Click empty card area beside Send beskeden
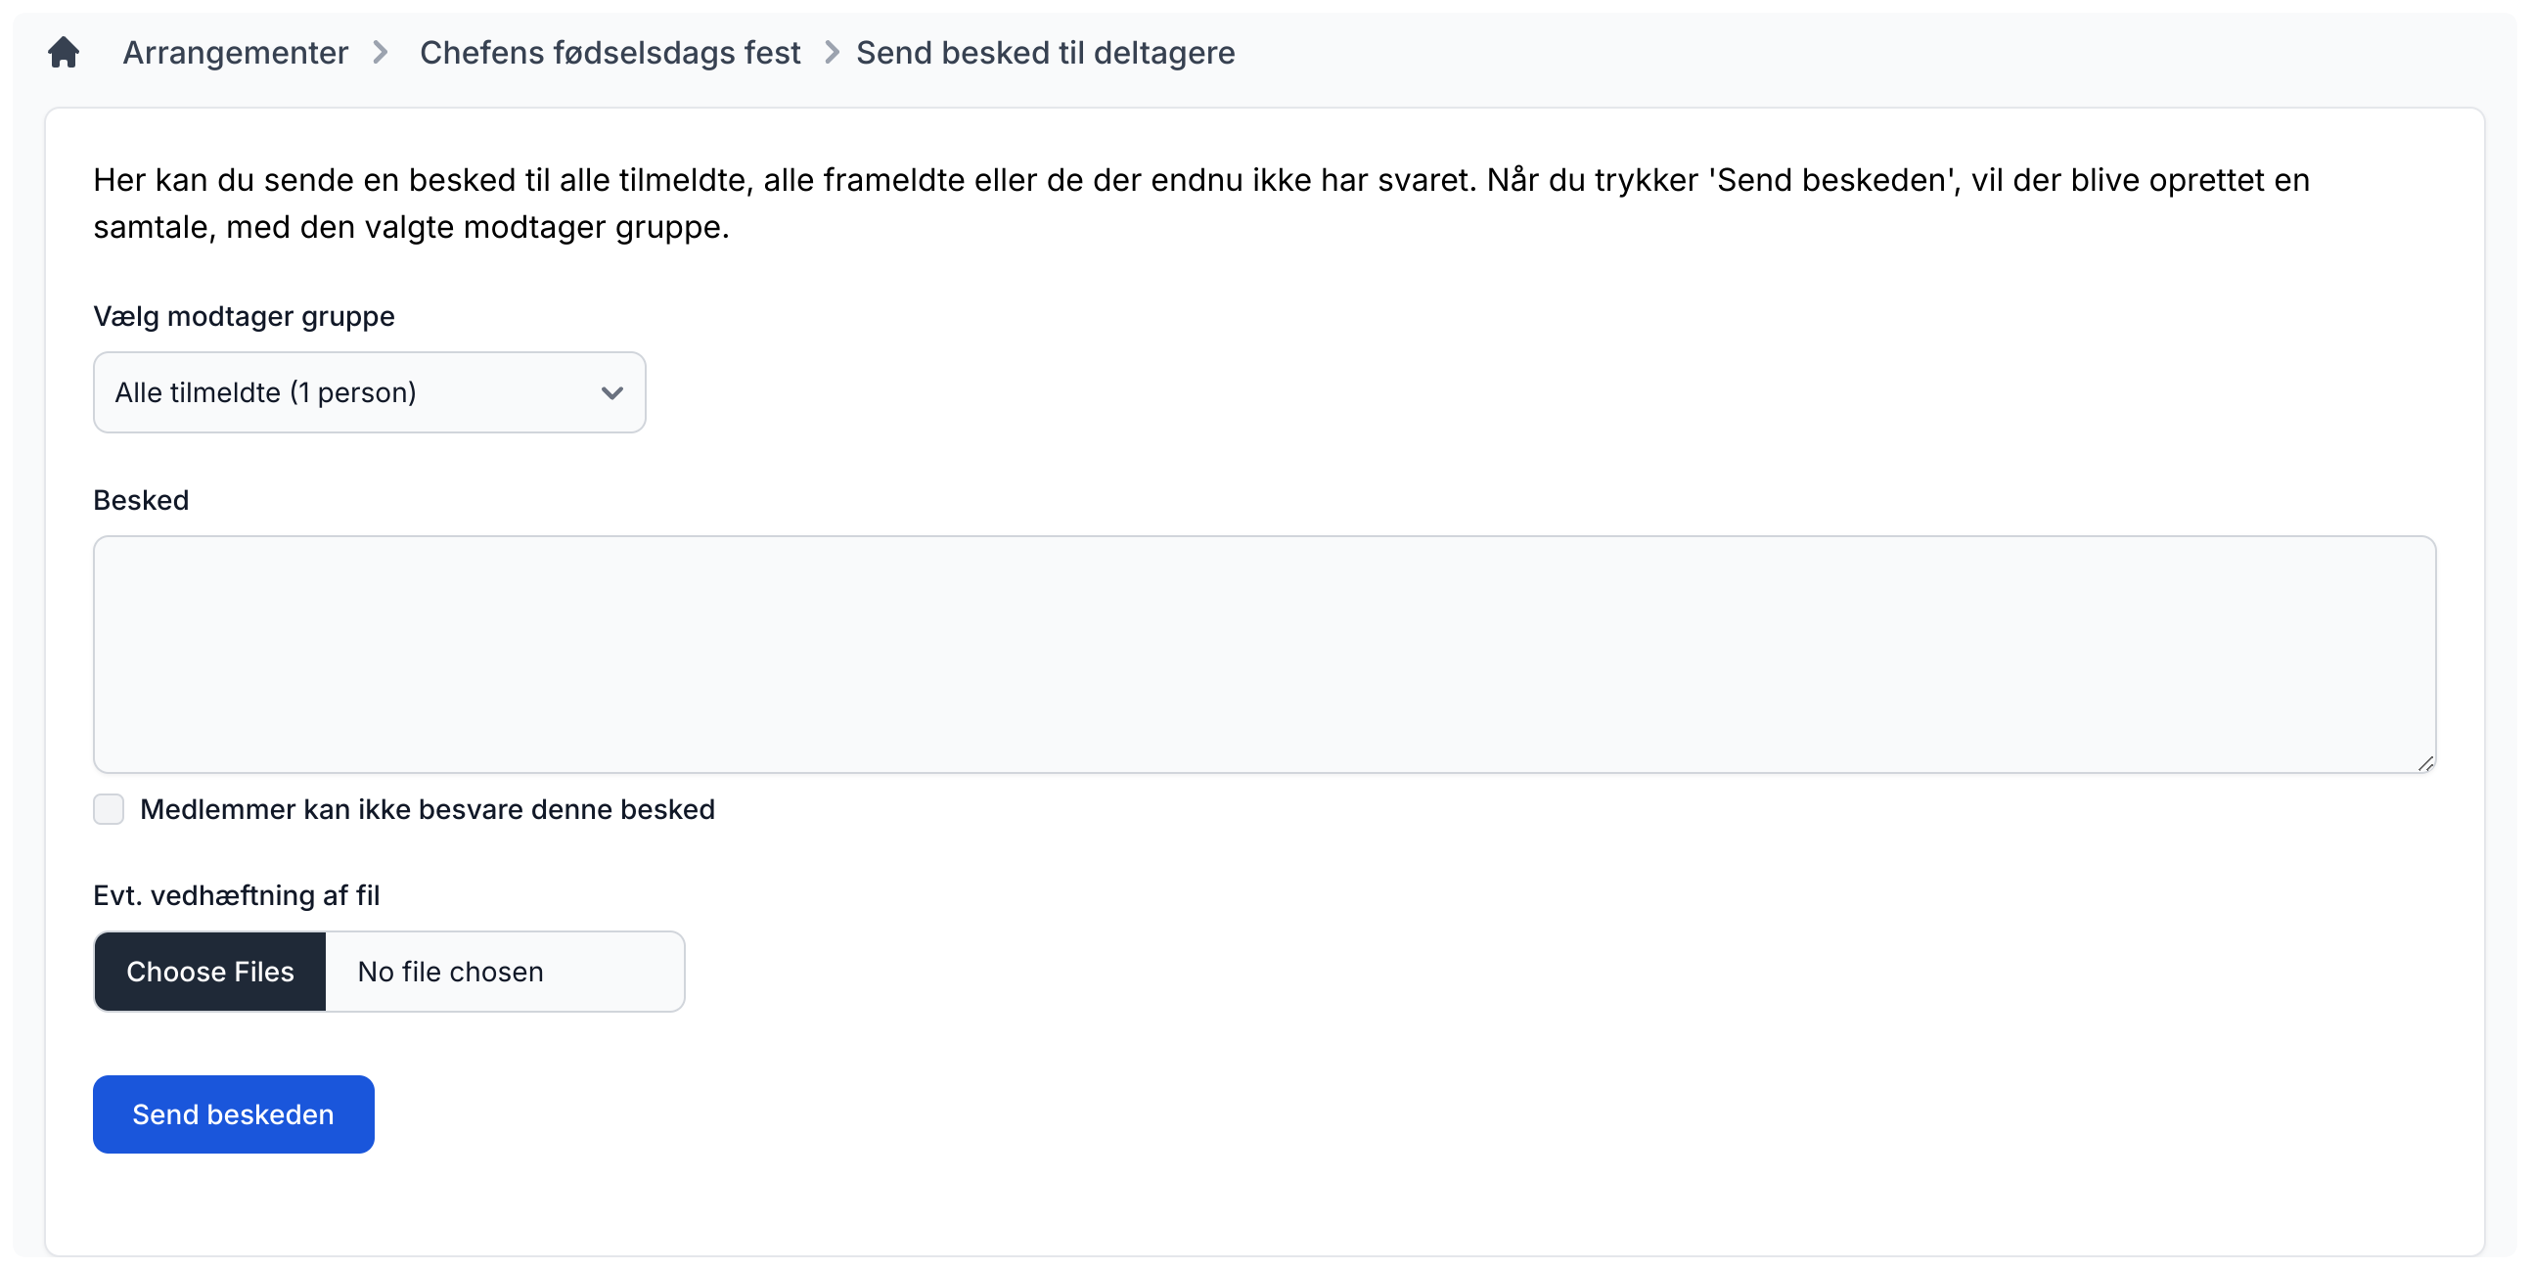 [1179, 1113]
